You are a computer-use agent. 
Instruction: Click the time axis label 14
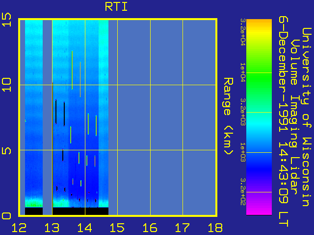[85, 228]
